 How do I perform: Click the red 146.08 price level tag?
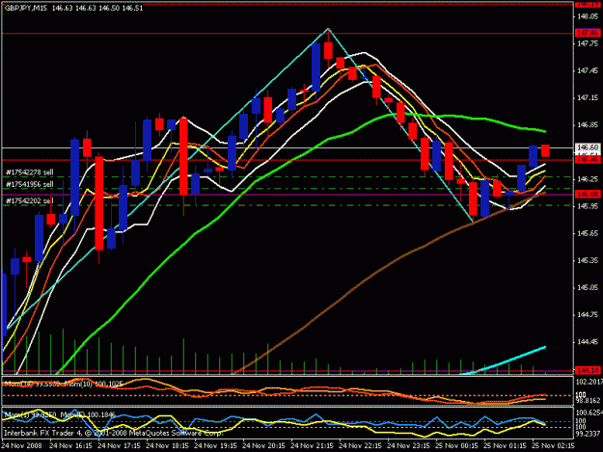pyautogui.click(x=588, y=194)
